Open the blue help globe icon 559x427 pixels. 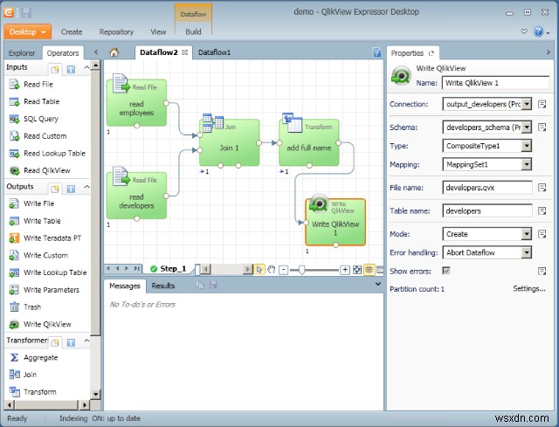[538, 31]
